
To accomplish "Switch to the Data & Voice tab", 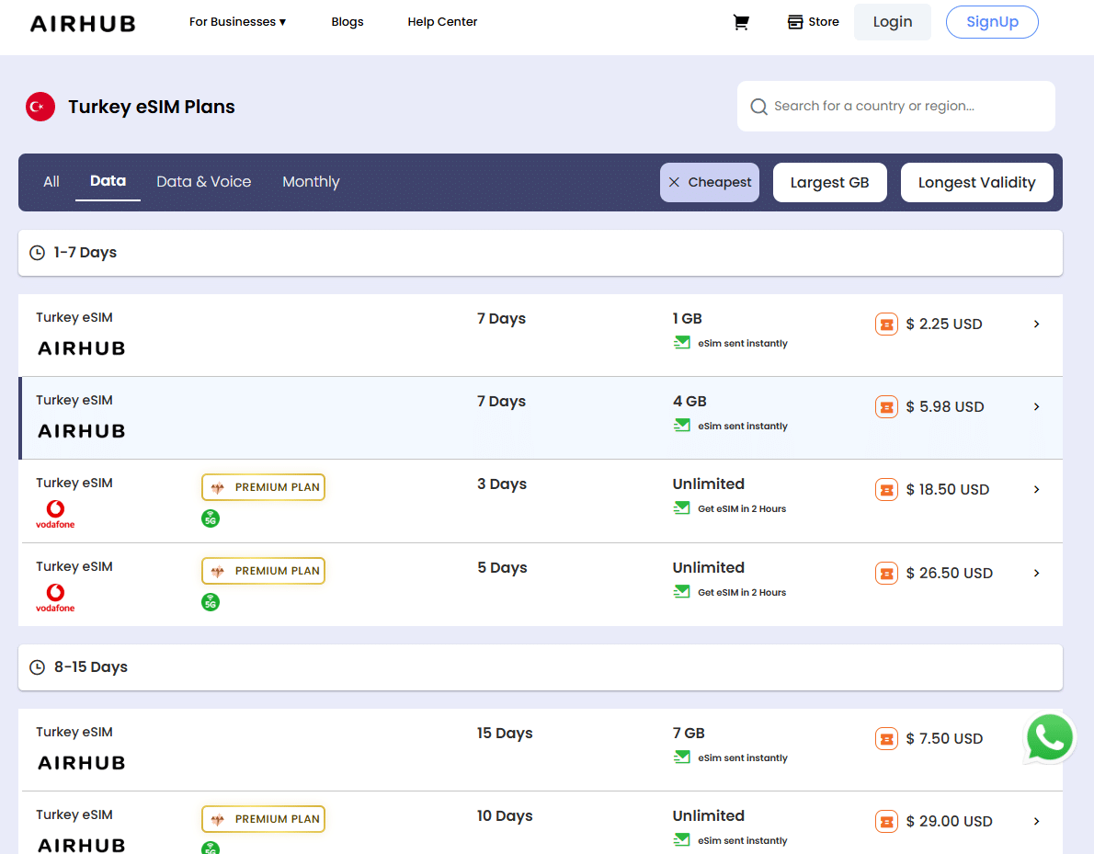I will 203,182.
